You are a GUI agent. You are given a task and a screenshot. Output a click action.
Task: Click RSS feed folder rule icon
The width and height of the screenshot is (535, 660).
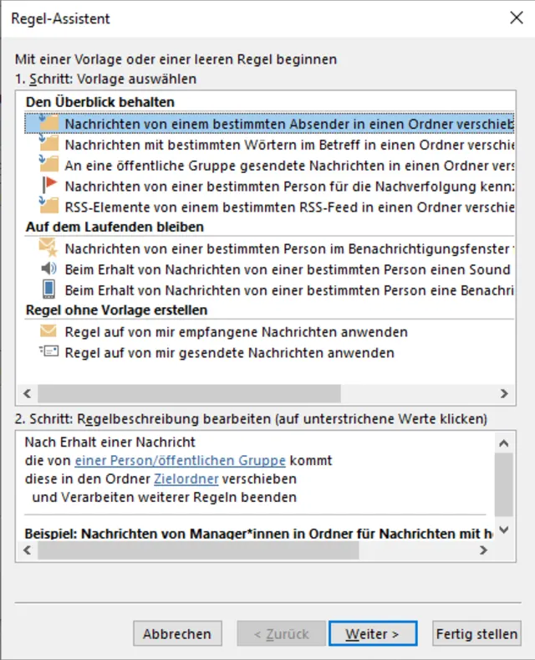click(48, 206)
